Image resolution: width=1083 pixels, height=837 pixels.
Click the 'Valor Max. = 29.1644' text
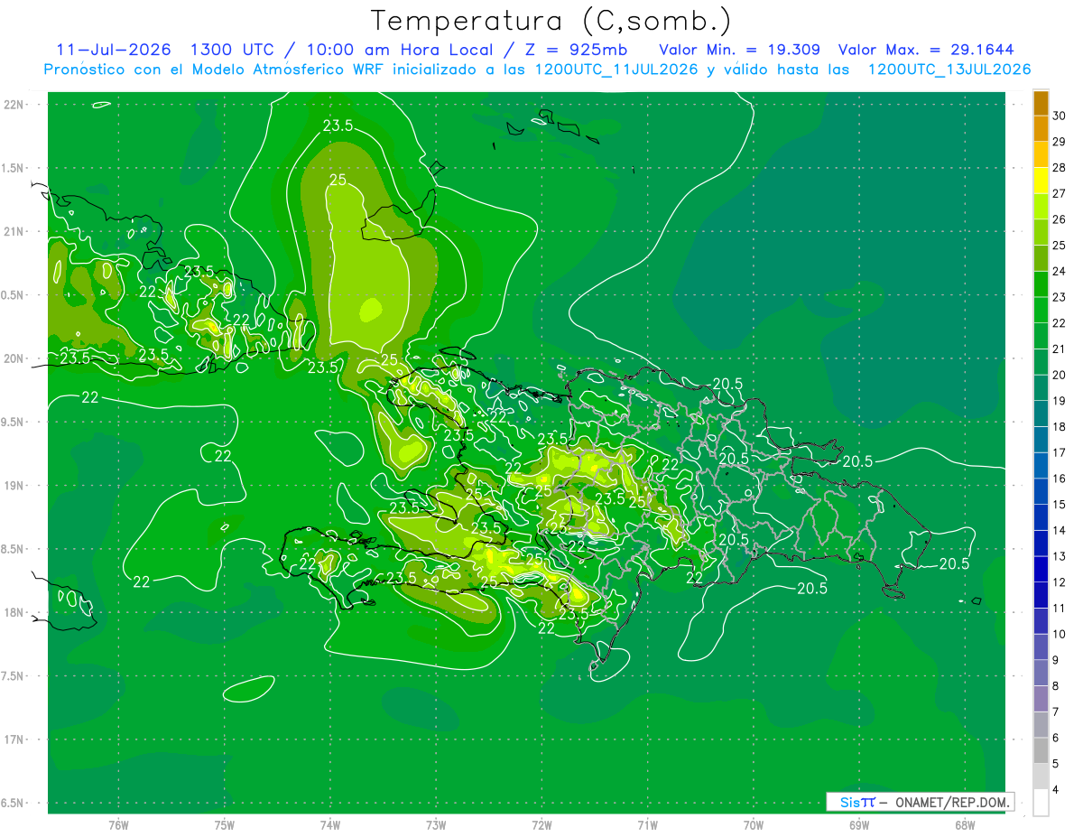[932, 49]
